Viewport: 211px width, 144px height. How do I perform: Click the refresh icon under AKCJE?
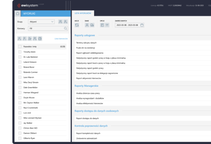coord(77,25)
